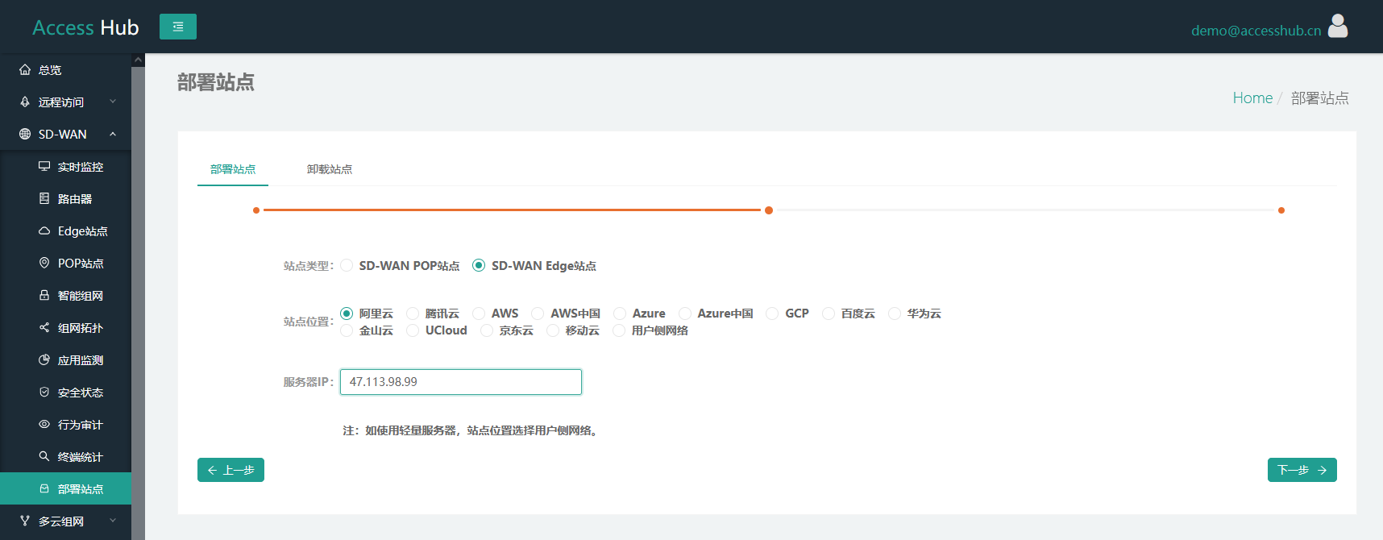Switch to the 卸载站点 tab
1383x540 pixels.
[x=330, y=169]
